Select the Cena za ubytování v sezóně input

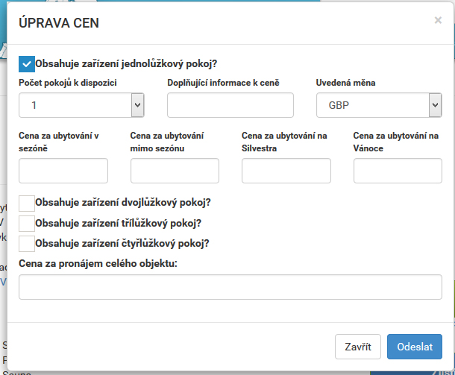tap(63, 171)
